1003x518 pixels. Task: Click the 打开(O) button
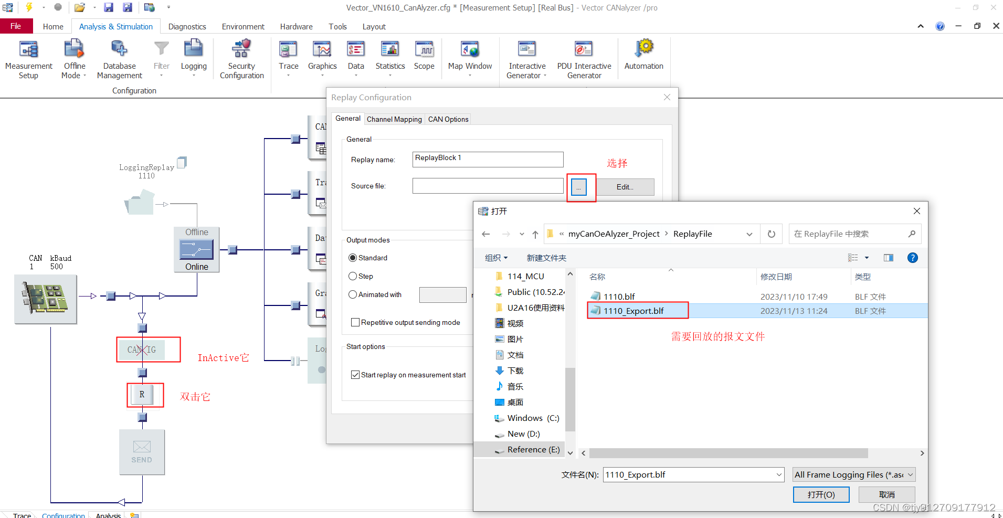[821, 494]
